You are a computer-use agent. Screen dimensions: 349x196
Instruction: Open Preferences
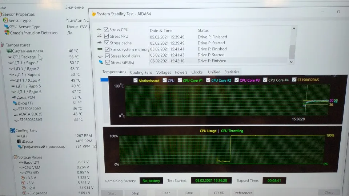pyautogui.click(x=243, y=193)
